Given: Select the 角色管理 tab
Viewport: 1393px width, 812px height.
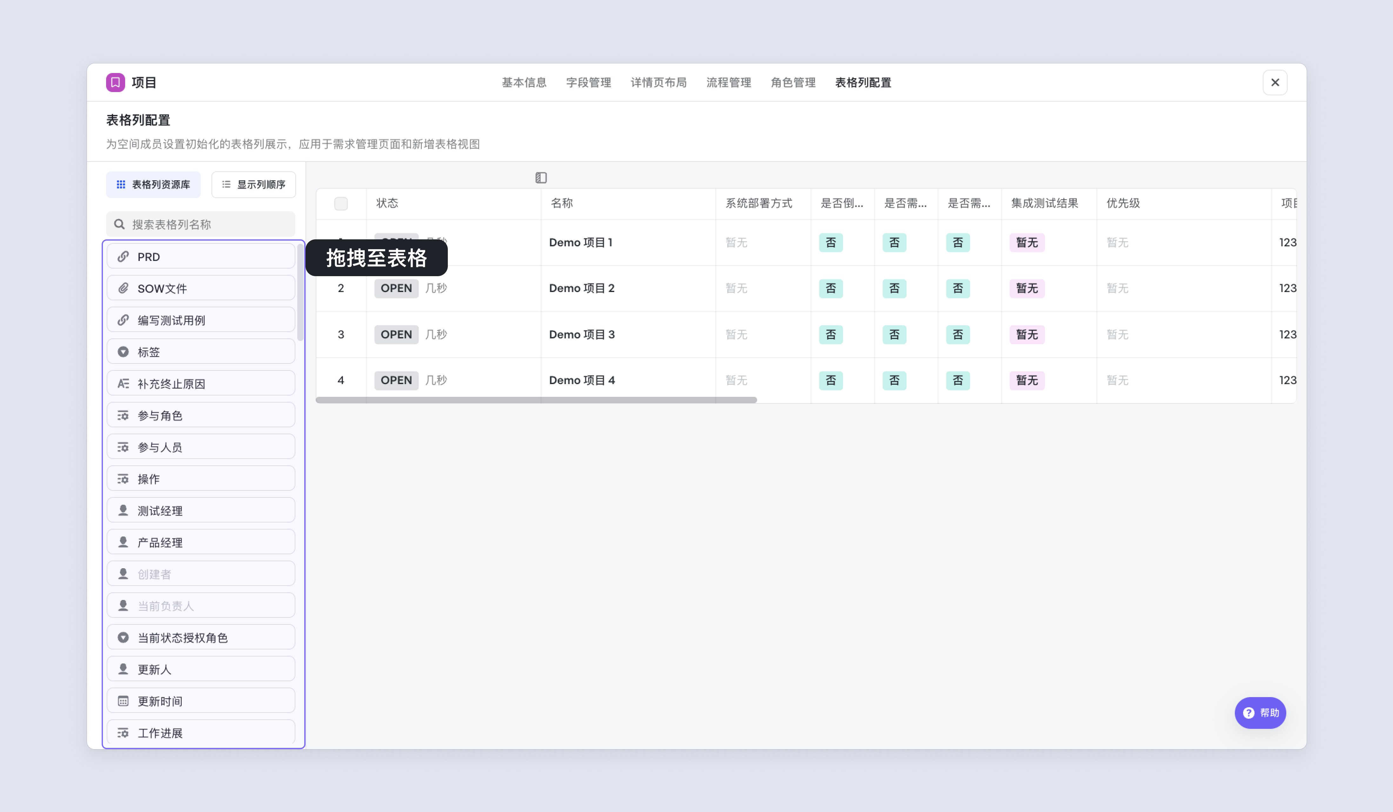Looking at the screenshot, I should [x=793, y=82].
